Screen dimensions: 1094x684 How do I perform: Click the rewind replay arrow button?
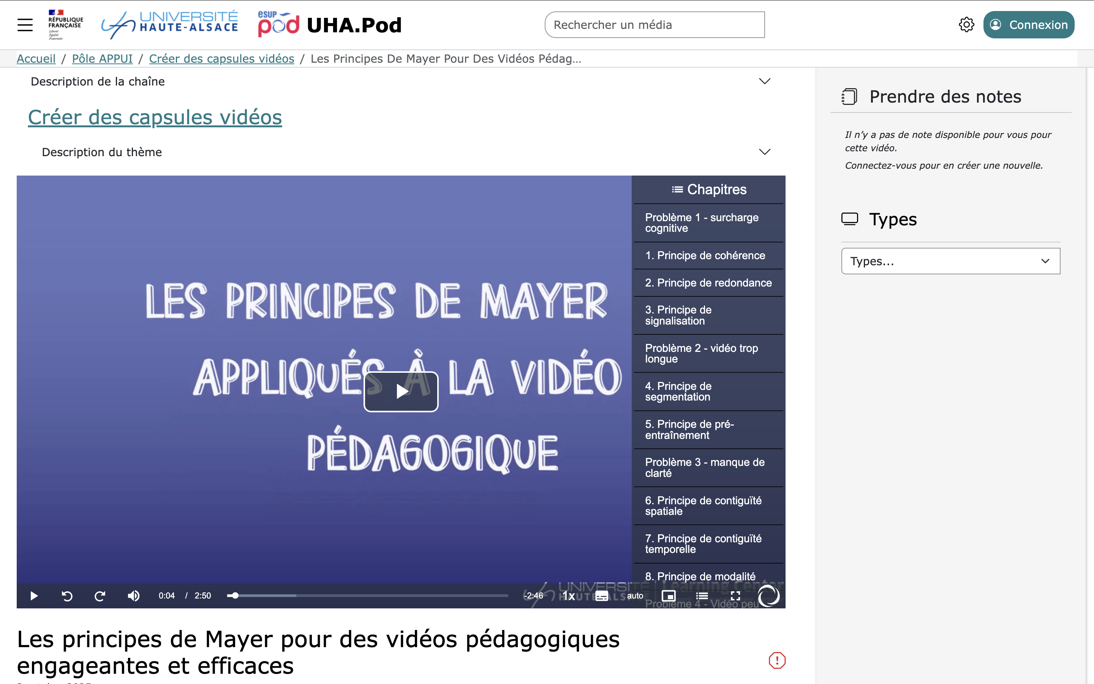click(67, 596)
